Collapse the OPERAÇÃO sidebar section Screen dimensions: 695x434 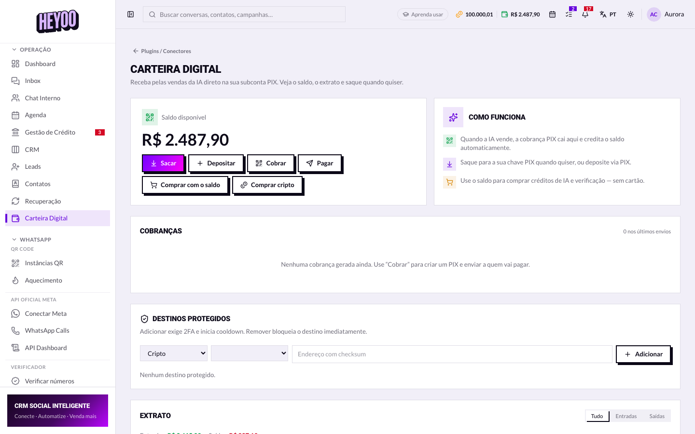tap(31, 50)
